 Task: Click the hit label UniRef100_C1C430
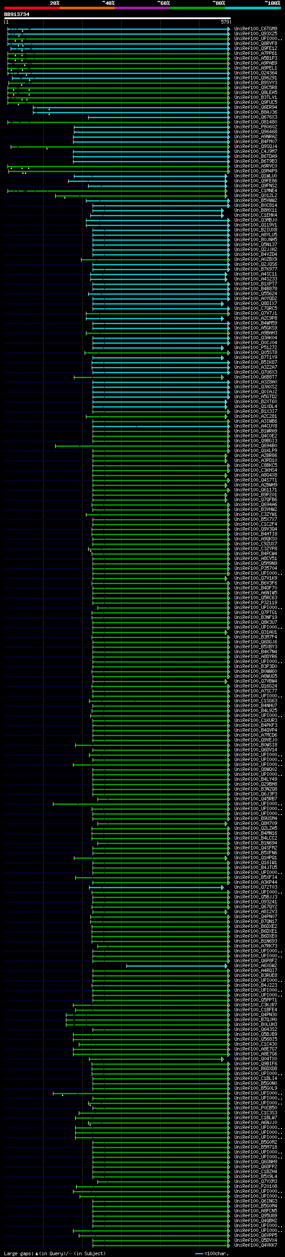click(x=256, y=1044)
